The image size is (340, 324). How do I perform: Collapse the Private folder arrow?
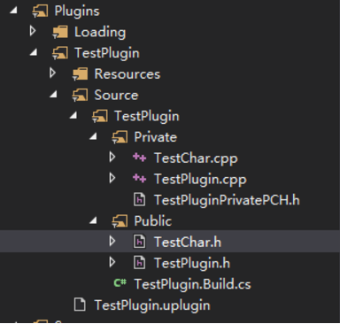coord(93,136)
